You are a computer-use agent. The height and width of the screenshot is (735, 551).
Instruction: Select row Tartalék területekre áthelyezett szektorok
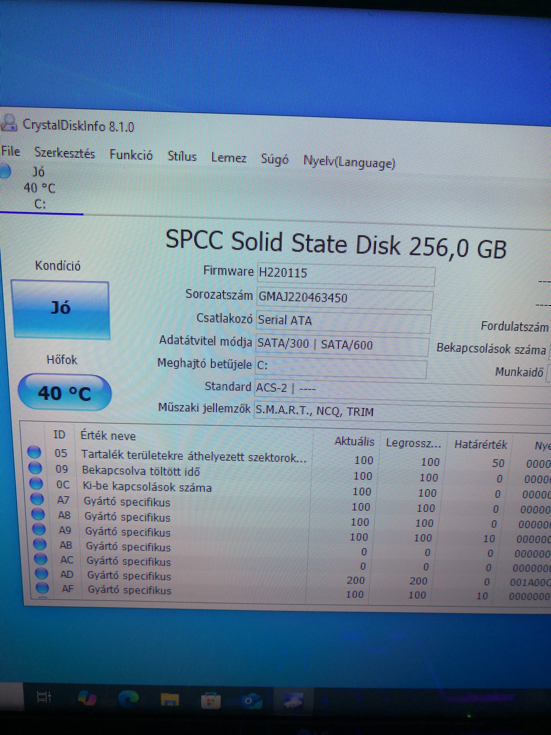288,458
